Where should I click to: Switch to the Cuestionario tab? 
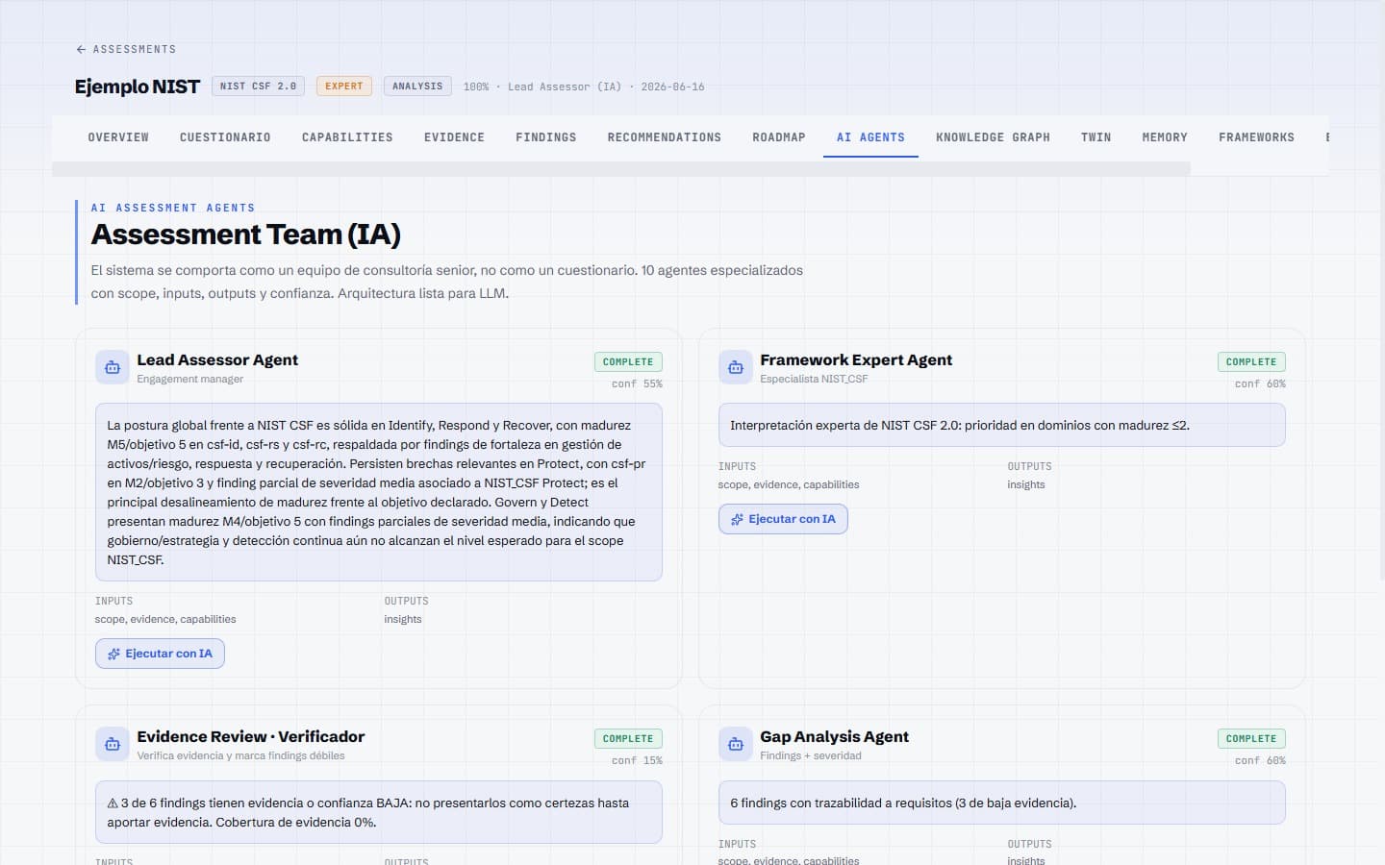pyautogui.click(x=225, y=137)
